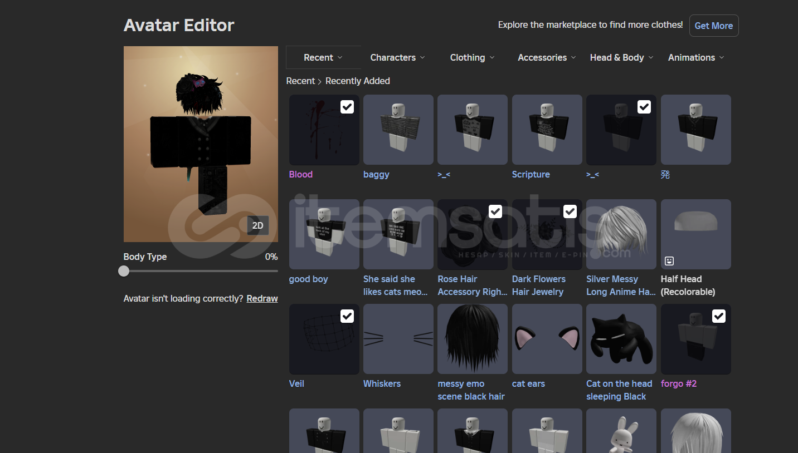
Task: Uncheck the Blood item checkbox
Action: pos(347,107)
